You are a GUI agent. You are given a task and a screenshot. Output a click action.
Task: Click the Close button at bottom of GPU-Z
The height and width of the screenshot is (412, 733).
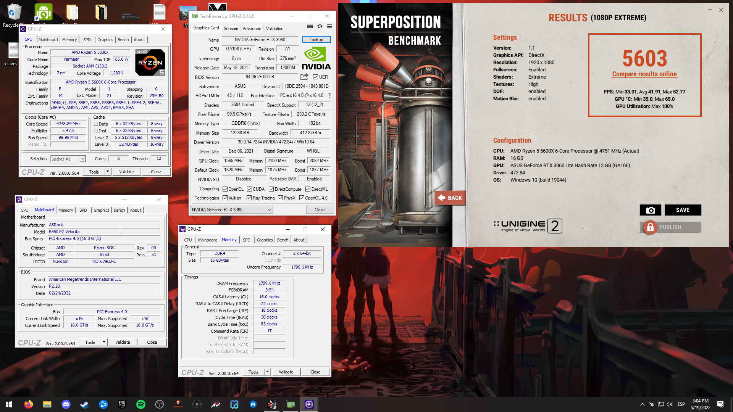click(x=320, y=210)
